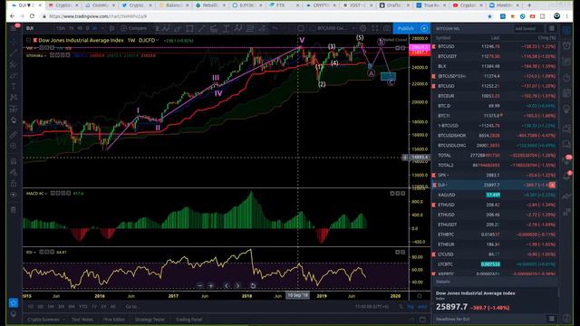The width and height of the screenshot is (580, 326).
Task: Open the ideas lightbulb panel
Action: pyautogui.click(x=566, y=109)
